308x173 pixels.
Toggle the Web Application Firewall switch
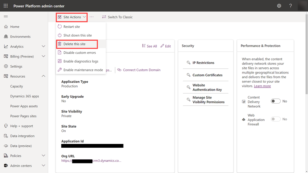click(275, 119)
